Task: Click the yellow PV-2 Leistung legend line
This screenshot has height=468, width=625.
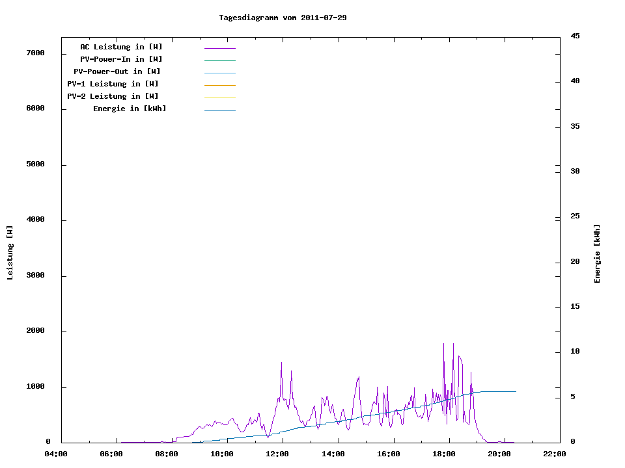Action: [x=219, y=97]
